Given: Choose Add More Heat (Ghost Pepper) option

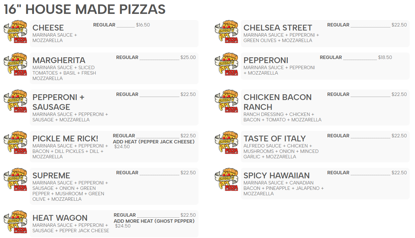Looking at the screenshot, I should pyautogui.click(x=154, y=221).
